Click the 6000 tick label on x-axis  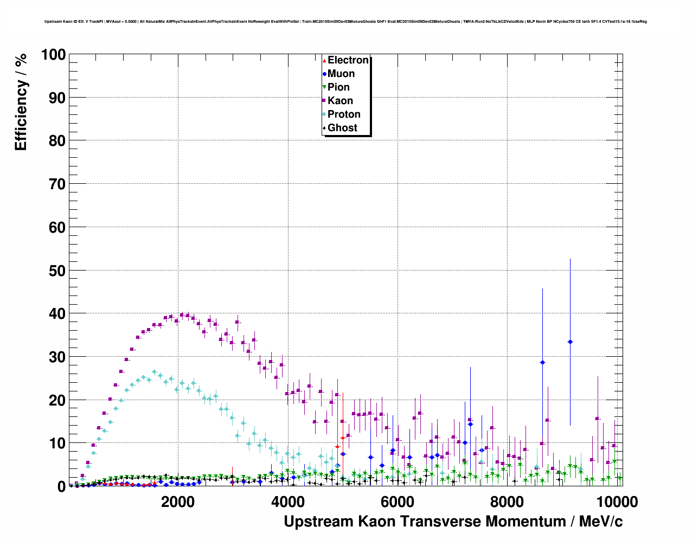point(397,502)
